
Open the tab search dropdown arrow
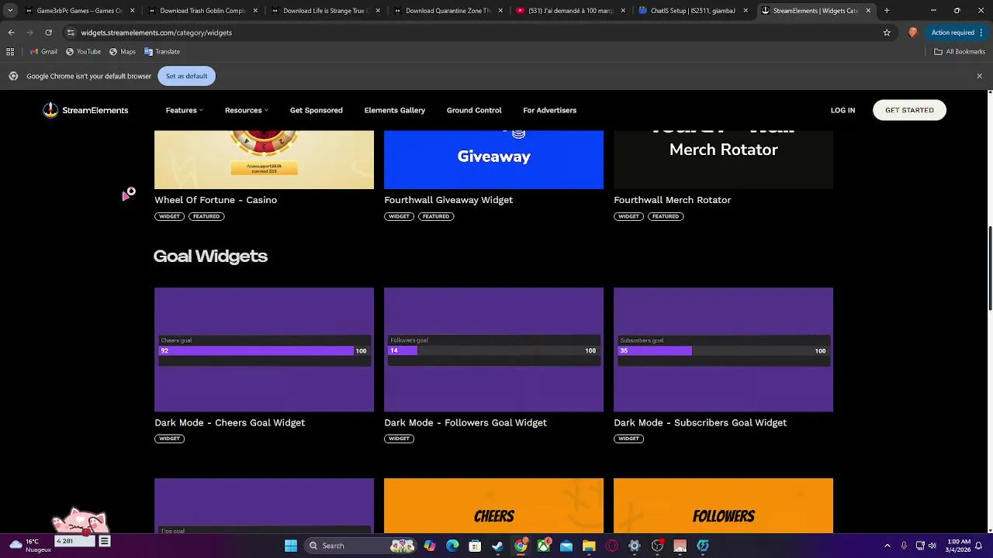(x=10, y=11)
